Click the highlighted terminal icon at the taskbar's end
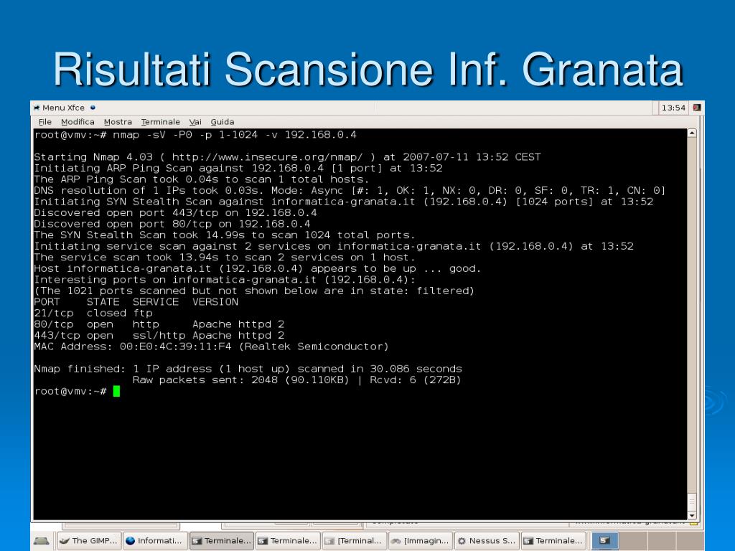735x551 pixels. [605, 541]
